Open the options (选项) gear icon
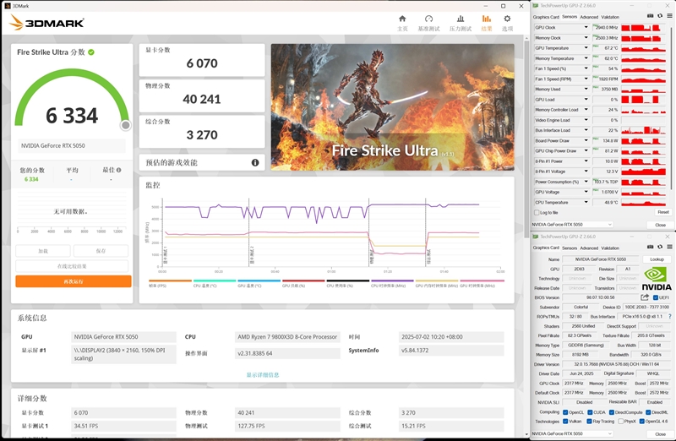The image size is (676, 441). (508, 19)
